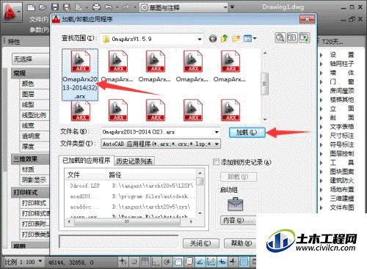The height and width of the screenshot is (269, 367).
Task: Check the add to history checkbox
Action: point(216,162)
